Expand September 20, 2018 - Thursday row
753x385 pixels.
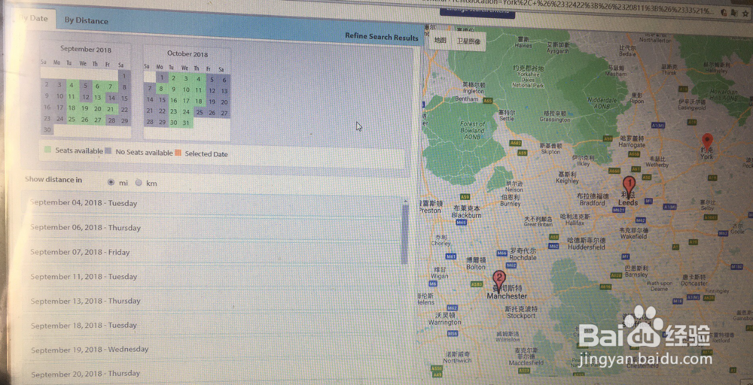[212, 374]
